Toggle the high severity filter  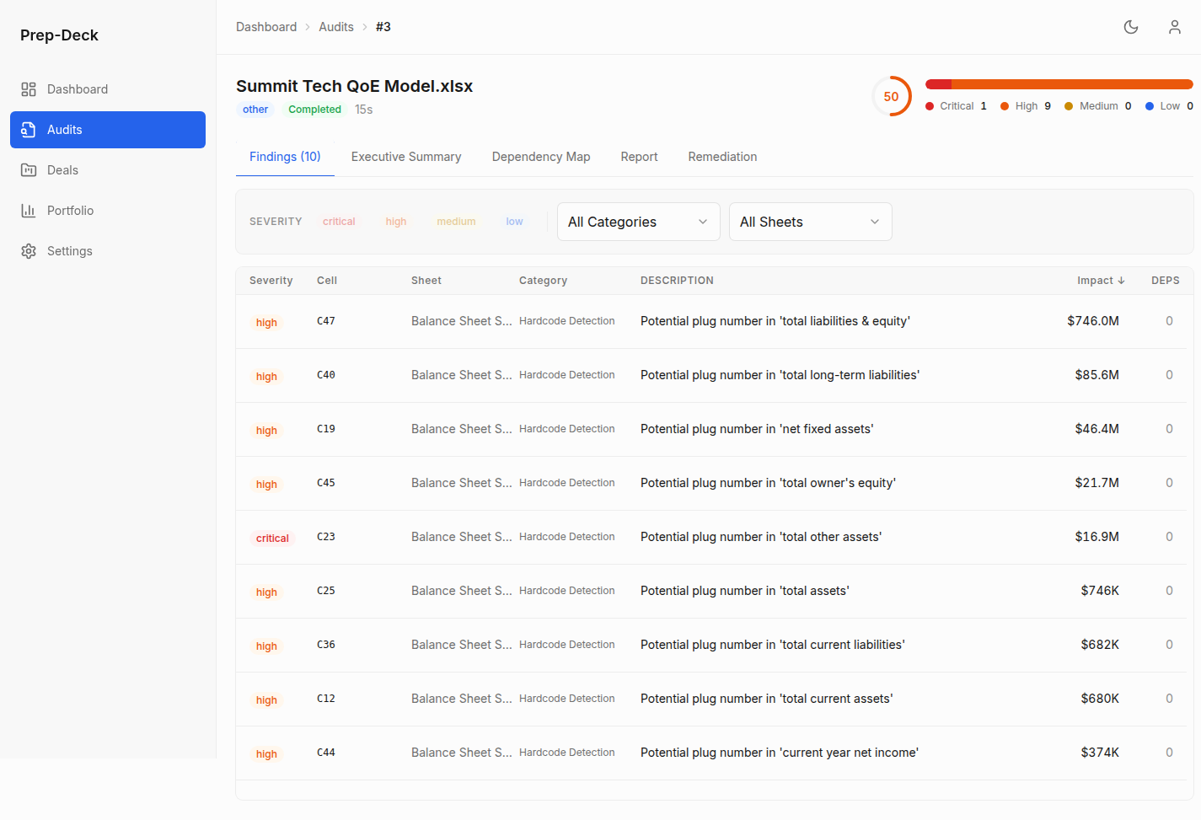coord(396,222)
